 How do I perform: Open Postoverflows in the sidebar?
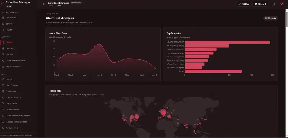point(13,110)
